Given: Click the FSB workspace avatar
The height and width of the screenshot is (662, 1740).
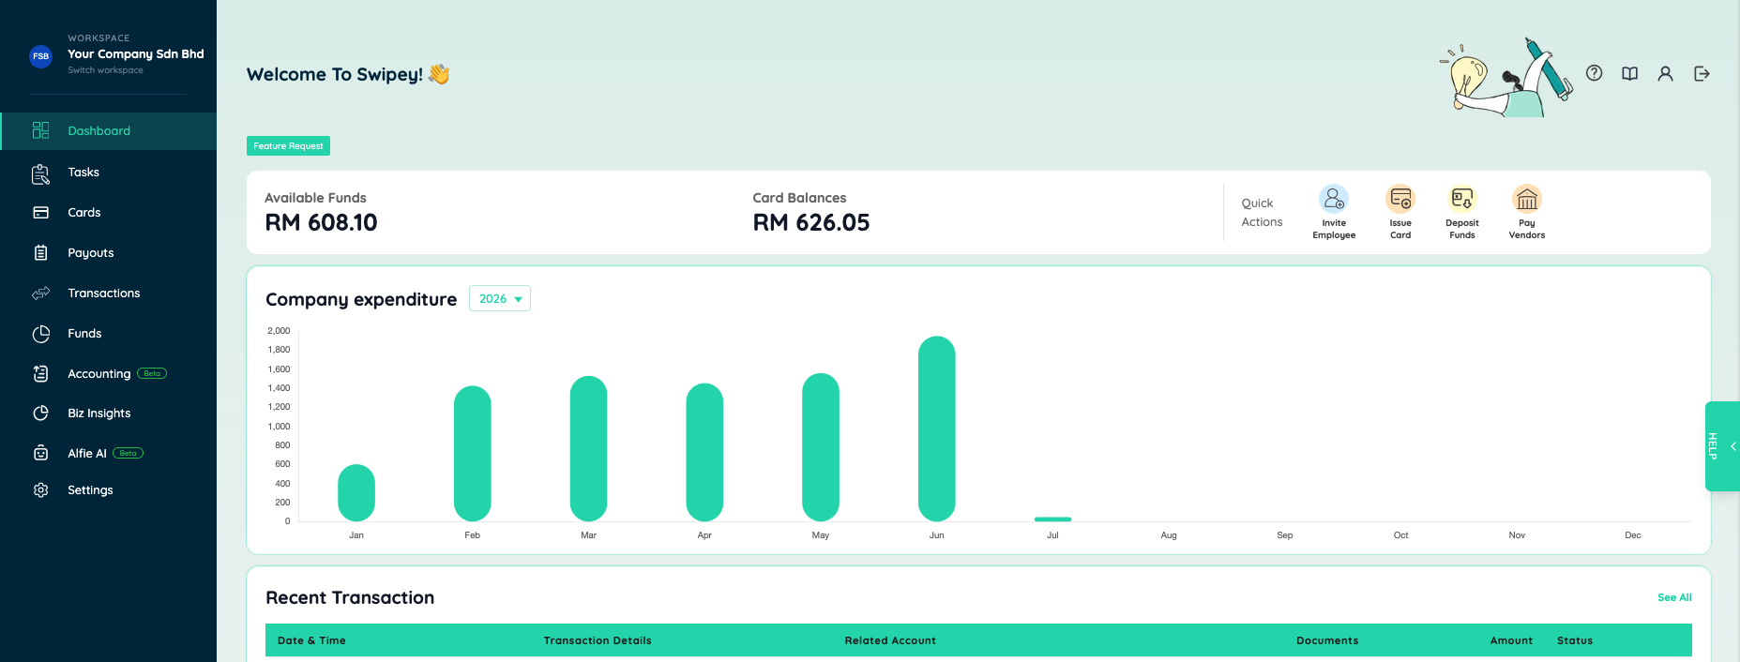Looking at the screenshot, I should 40,56.
